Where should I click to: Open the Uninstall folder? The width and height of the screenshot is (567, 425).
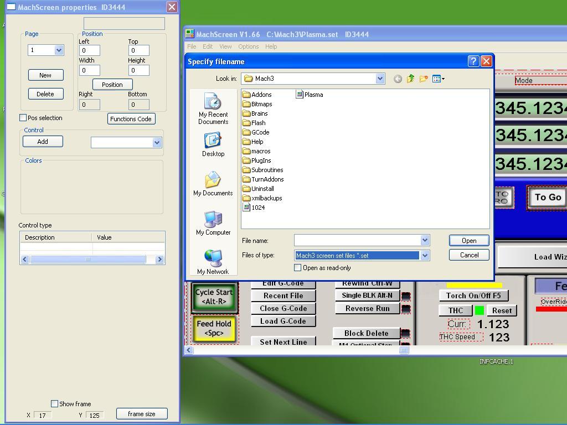point(259,189)
